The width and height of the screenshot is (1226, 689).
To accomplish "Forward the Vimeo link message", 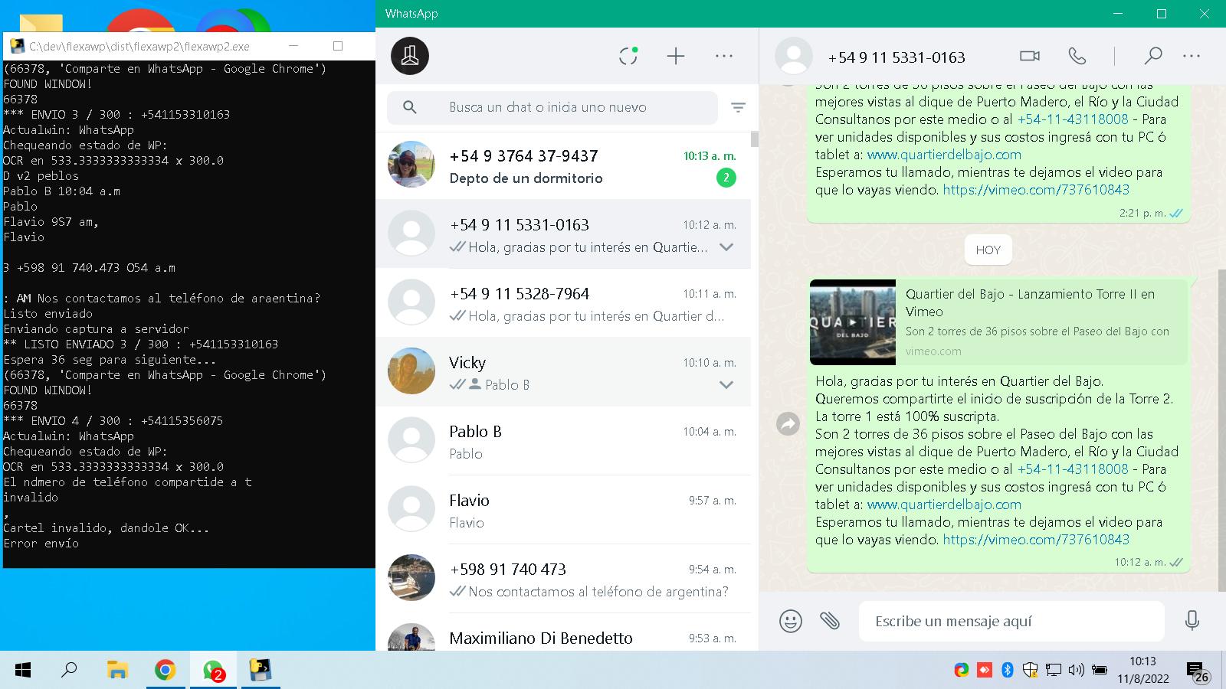I will coord(788,423).
